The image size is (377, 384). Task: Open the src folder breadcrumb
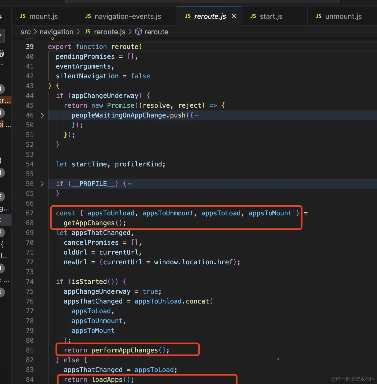26,32
